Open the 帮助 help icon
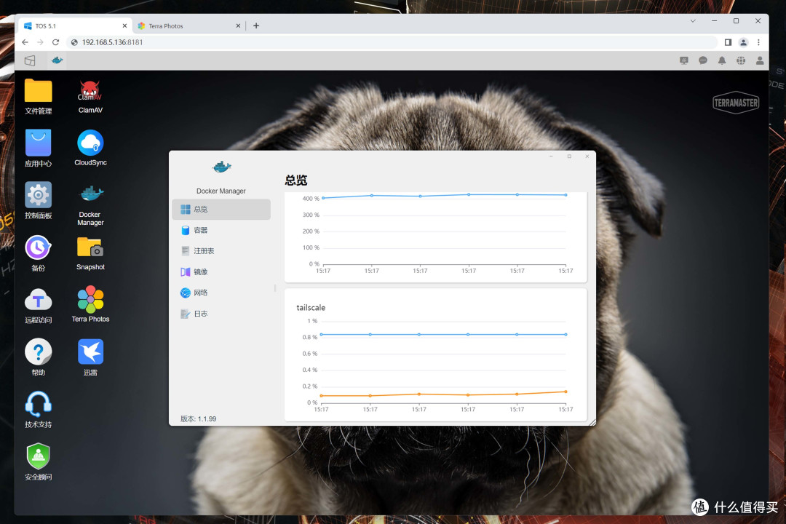This screenshot has width=786, height=524. (38, 357)
